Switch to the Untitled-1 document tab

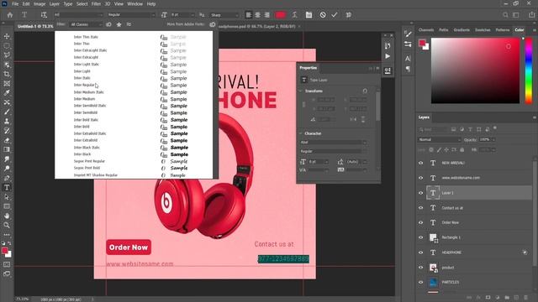[x=35, y=26]
